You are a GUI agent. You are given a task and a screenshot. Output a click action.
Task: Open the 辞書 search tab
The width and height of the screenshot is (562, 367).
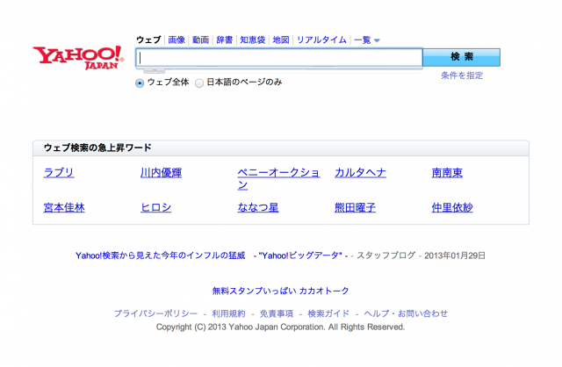(x=225, y=40)
